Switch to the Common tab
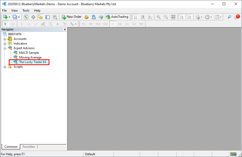The height and width of the screenshot is (157, 242). [x=11, y=147]
